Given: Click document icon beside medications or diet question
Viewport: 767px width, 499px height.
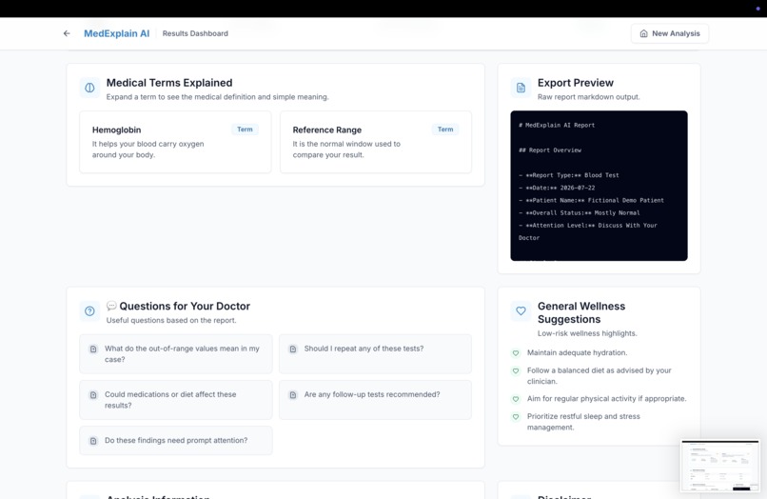Looking at the screenshot, I should tap(93, 395).
